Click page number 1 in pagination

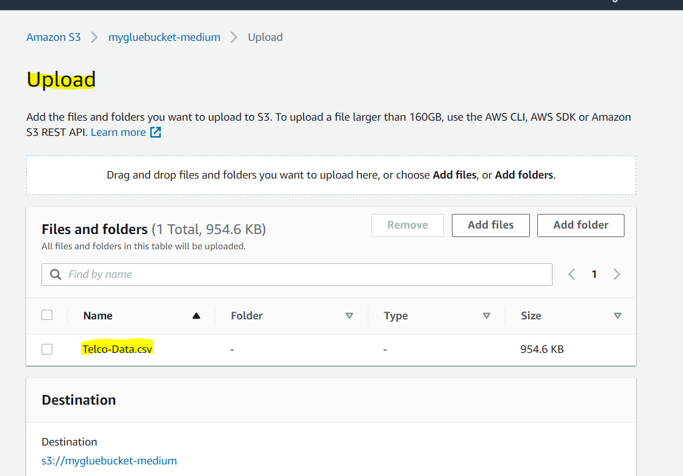594,274
